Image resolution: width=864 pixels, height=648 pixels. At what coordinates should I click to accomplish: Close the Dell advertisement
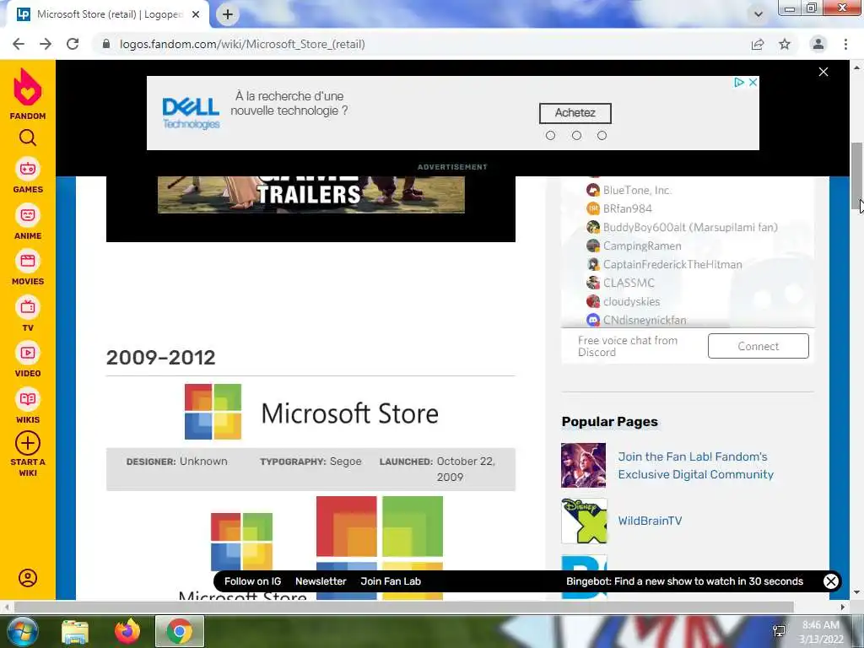[753, 82]
